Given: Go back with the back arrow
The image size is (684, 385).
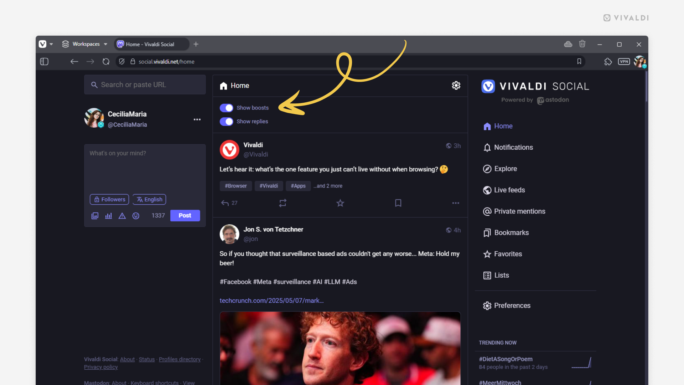Looking at the screenshot, I should (x=74, y=62).
